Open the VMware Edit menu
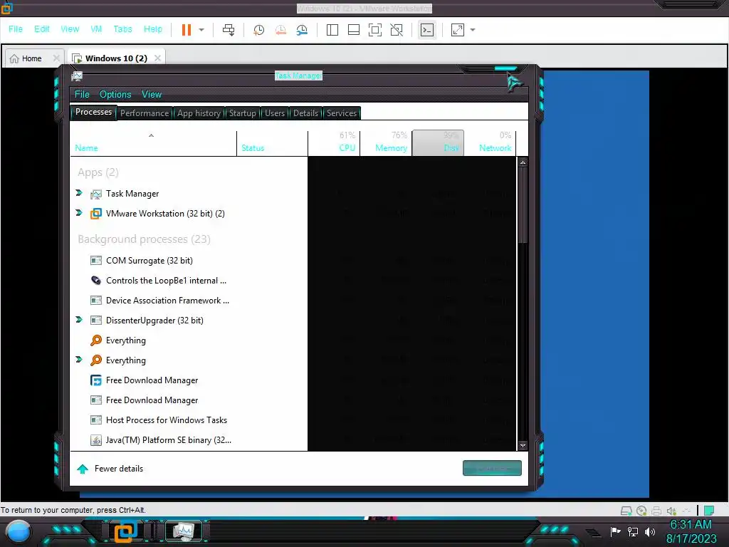 (x=42, y=28)
